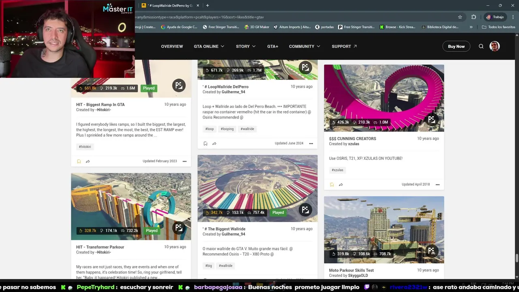Screen dimensions: 519x292
Task: Open the Ayuda de Google C... bookmark
Action: tap(179, 27)
